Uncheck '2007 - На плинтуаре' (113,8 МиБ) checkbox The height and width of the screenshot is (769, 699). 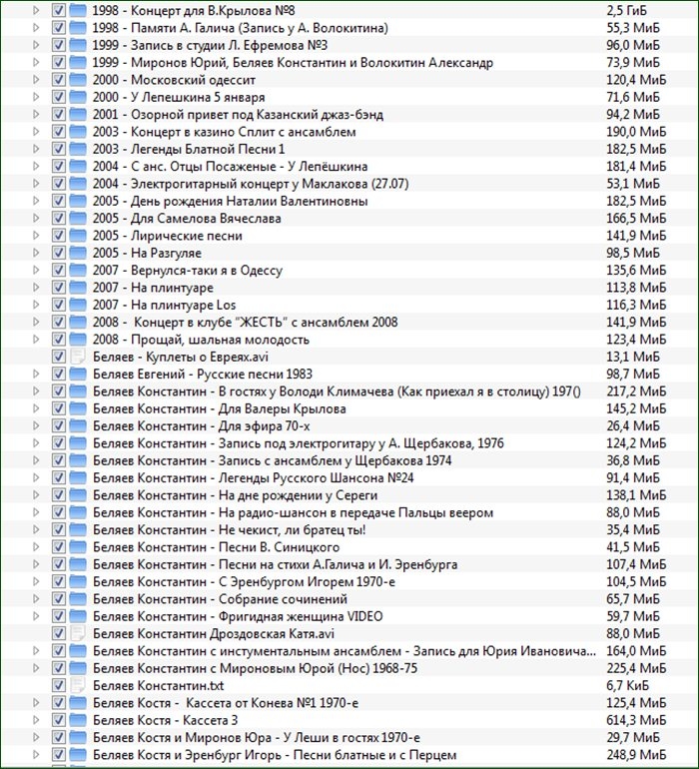tap(58, 288)
